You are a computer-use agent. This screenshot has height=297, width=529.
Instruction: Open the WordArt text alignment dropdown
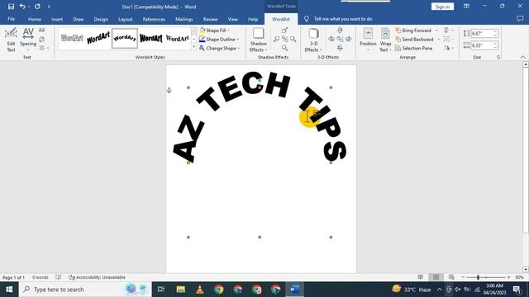[x=44, y=48]
